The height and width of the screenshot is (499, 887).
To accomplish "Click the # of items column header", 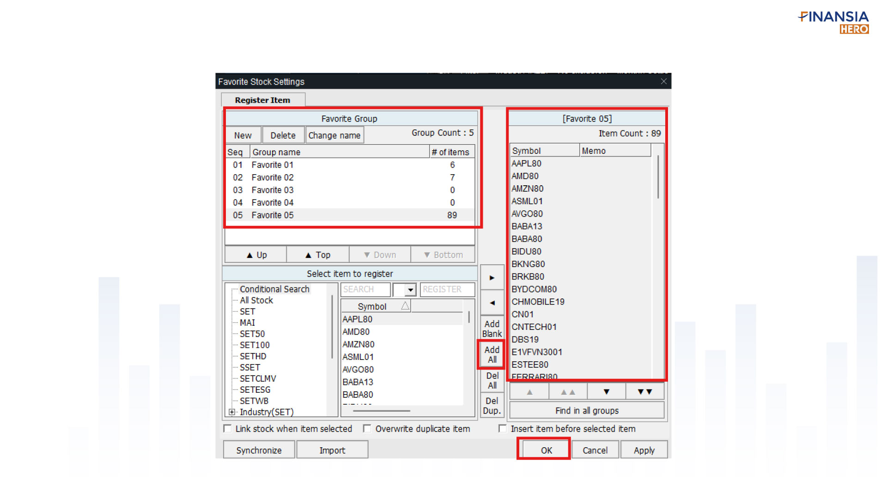I will coord(452,152).
